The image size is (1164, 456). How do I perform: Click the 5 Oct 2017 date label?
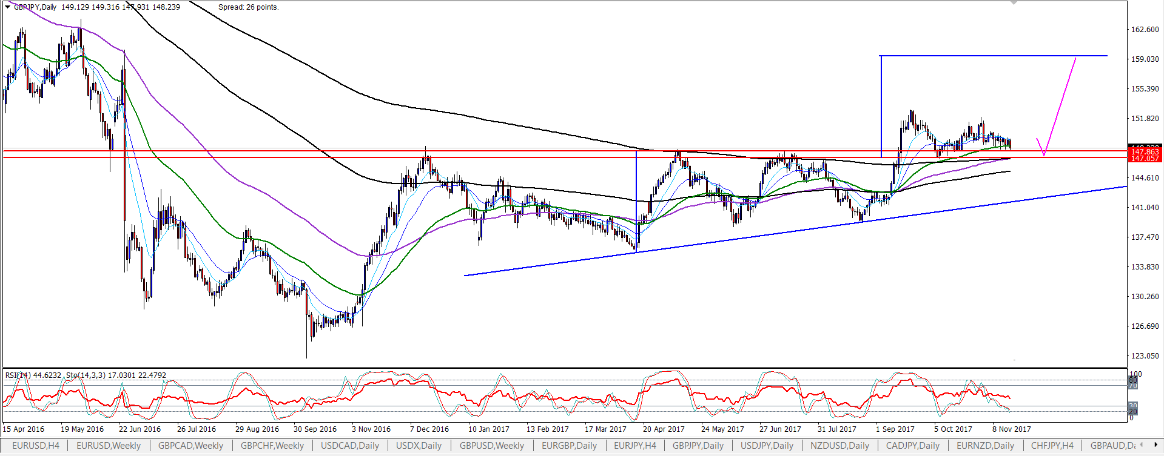953,429
